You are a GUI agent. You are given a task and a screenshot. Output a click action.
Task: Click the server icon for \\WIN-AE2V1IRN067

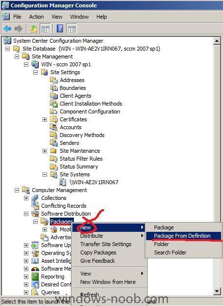[63, 182]
